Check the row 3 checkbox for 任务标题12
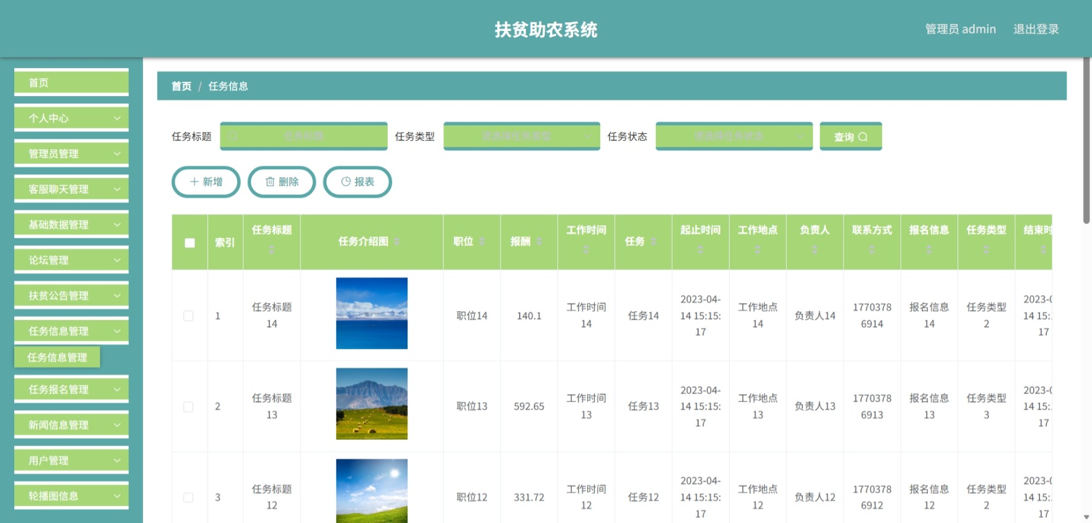Viewport: 1092px width, 523px height. 188,498
